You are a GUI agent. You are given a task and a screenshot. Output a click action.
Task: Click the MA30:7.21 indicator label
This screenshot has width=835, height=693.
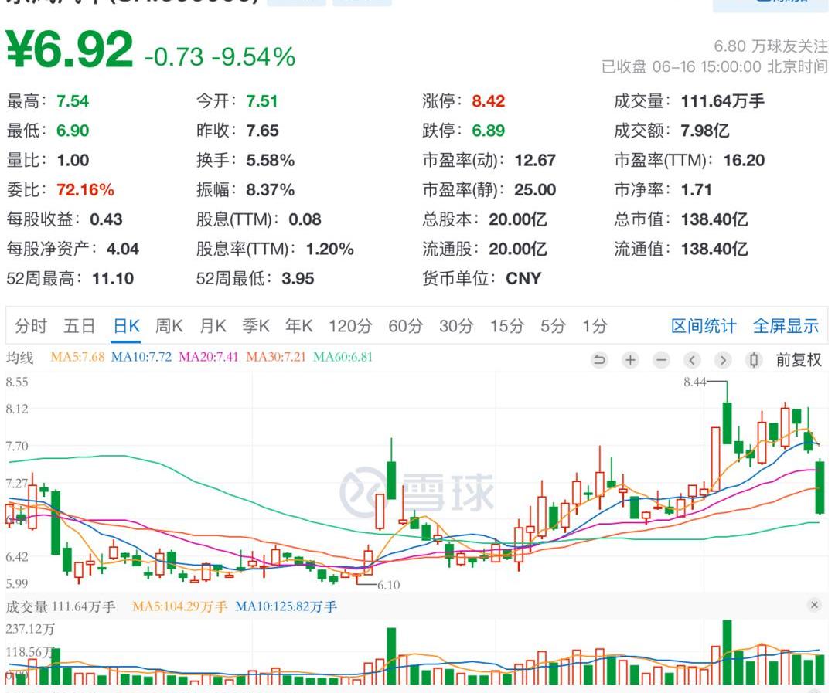click(x=276, y=357)
